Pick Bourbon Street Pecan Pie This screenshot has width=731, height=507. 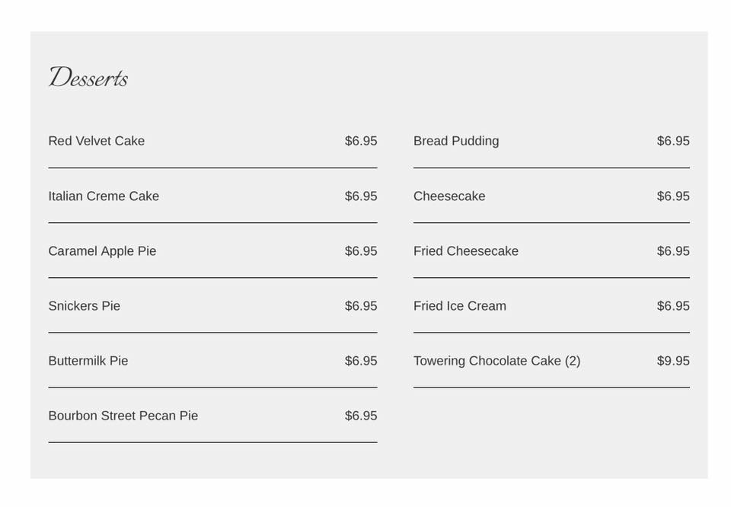(123, 416)
